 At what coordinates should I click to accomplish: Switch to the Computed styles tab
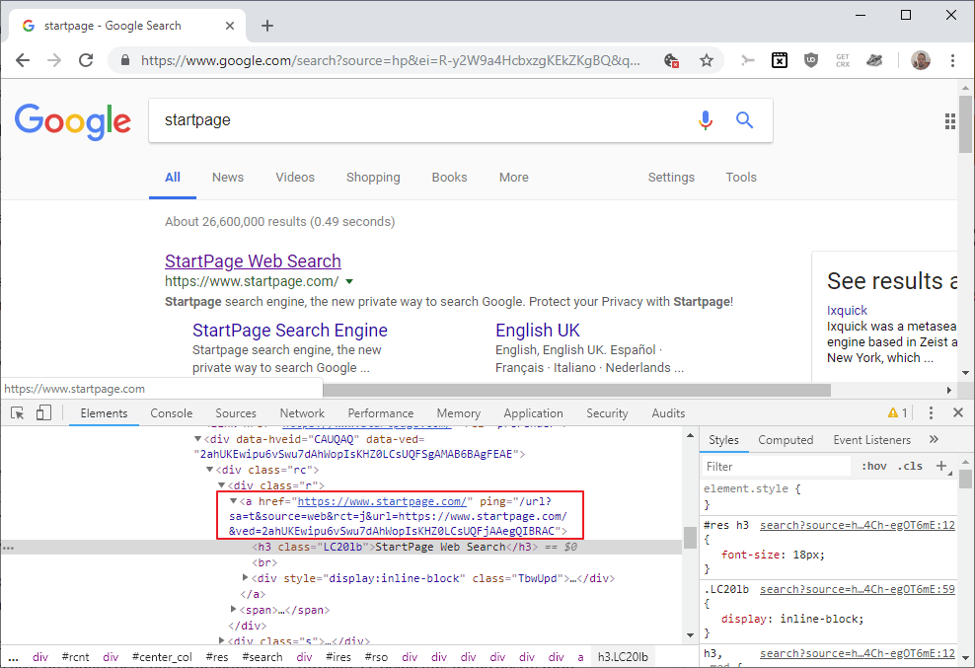786,440
